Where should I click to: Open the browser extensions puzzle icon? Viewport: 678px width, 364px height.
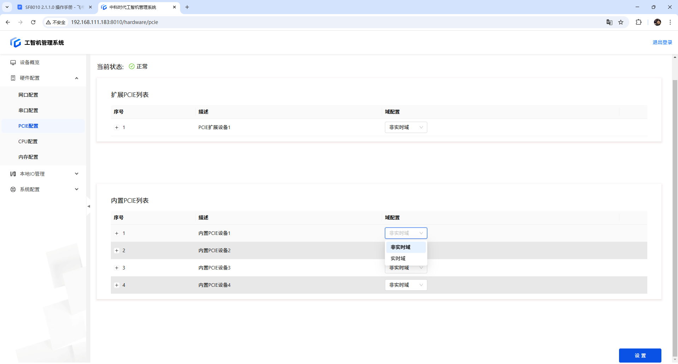click(638, 22)
